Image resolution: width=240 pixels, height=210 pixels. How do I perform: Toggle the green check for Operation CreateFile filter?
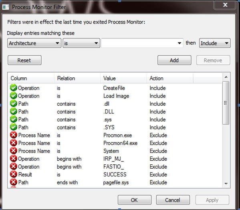[x=14, y=88]
